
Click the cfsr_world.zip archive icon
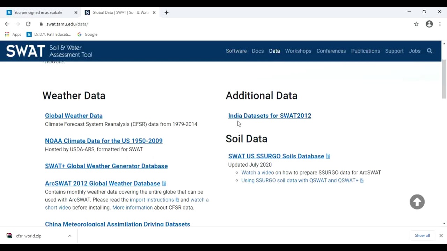coord(9,236)
